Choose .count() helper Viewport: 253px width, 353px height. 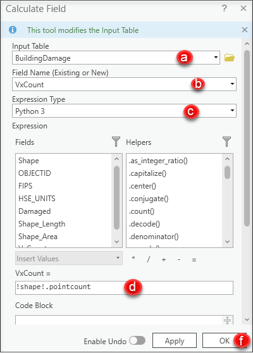pos(142,211)
